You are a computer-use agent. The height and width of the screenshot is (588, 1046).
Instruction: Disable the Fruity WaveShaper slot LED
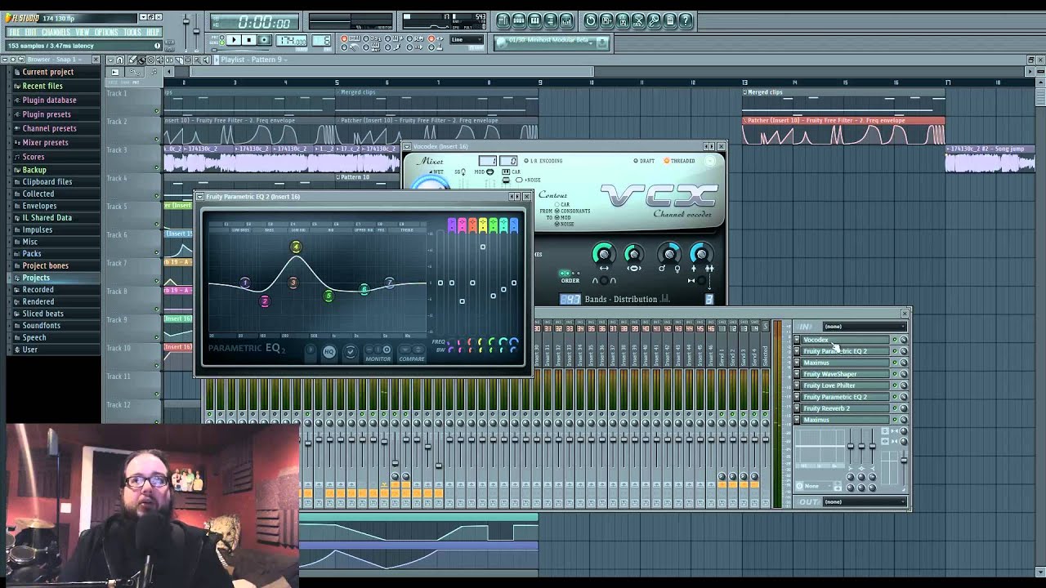894,374
